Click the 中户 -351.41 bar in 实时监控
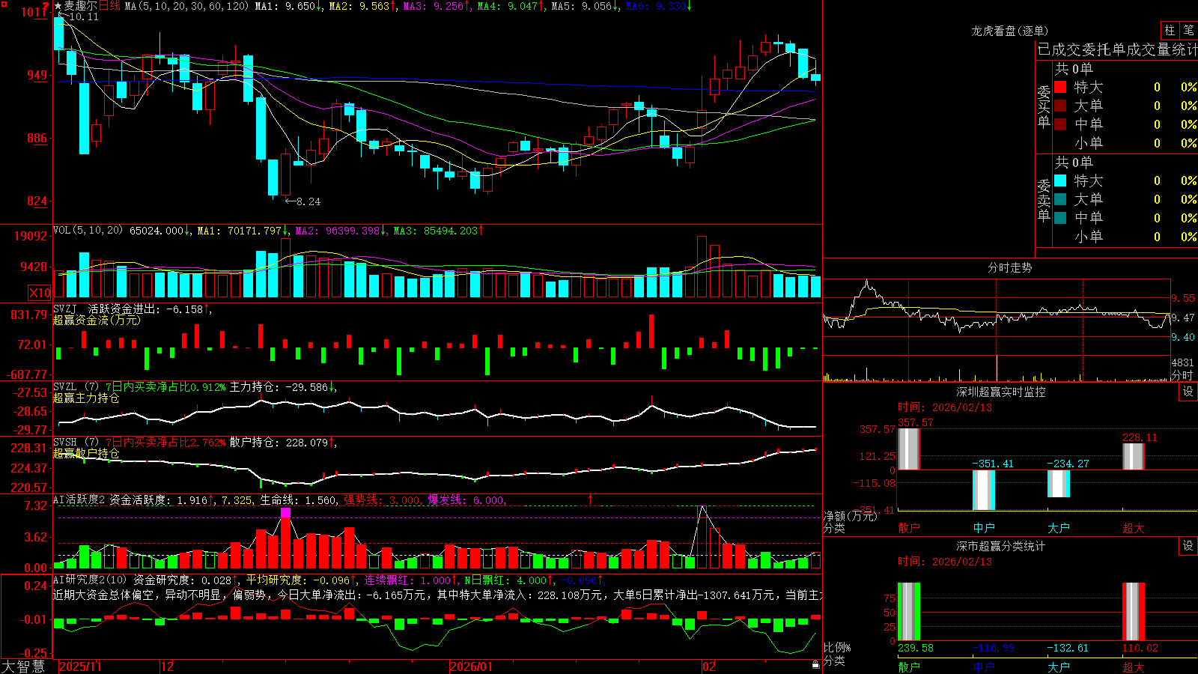Screen dimensions: 1198x674 tap(983, 490)
